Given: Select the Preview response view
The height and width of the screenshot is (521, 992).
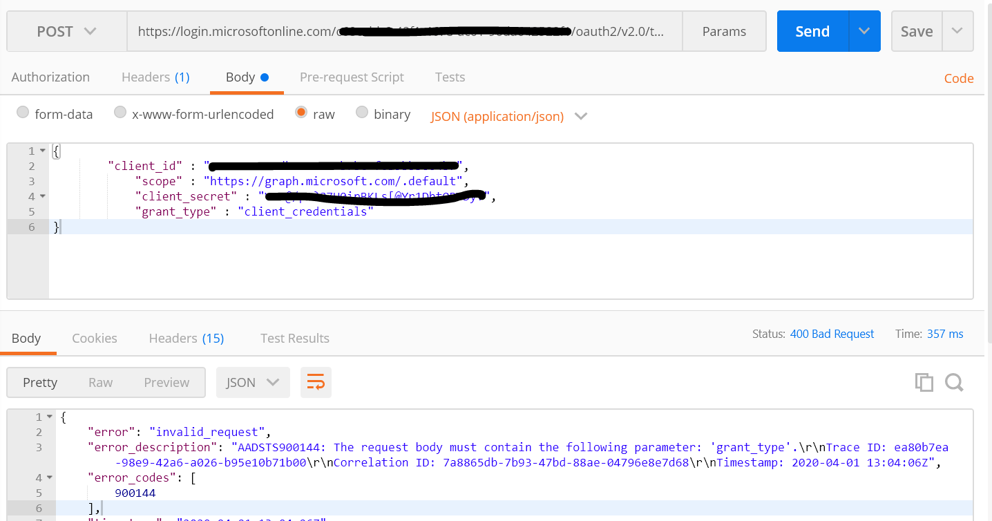Looking at the screenshot, I should (166, 382).
